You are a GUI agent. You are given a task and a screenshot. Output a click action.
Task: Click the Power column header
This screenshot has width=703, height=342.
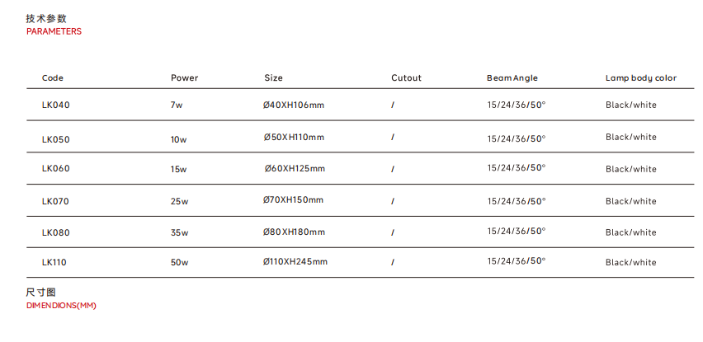[184, 78]
